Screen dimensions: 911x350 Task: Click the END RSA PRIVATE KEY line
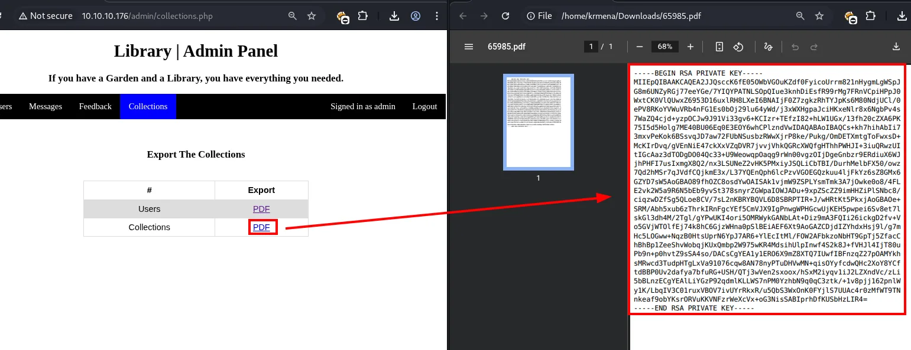point(693,308)
